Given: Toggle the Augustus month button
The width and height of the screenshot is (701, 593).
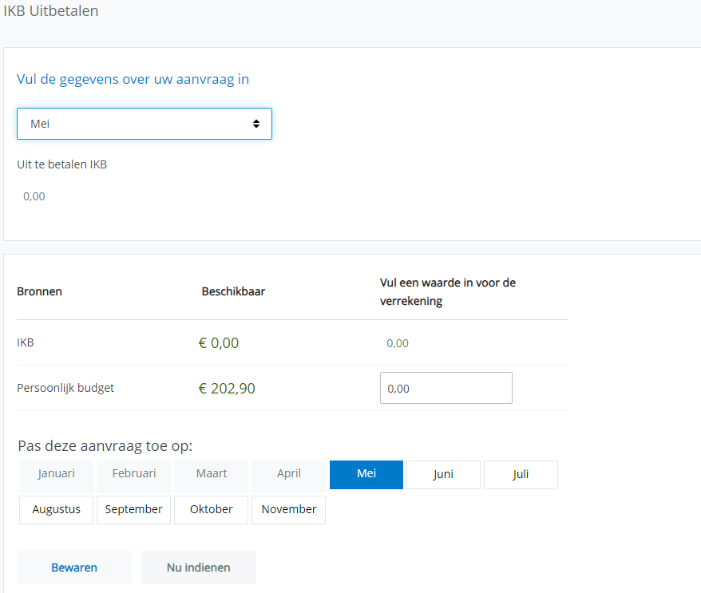Looking at the screenshot, I should coord(56,510).
